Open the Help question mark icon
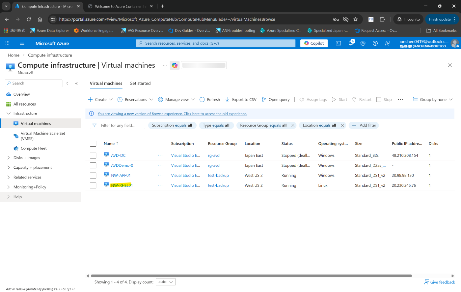The image size is (461, 292). pos(375,43)
